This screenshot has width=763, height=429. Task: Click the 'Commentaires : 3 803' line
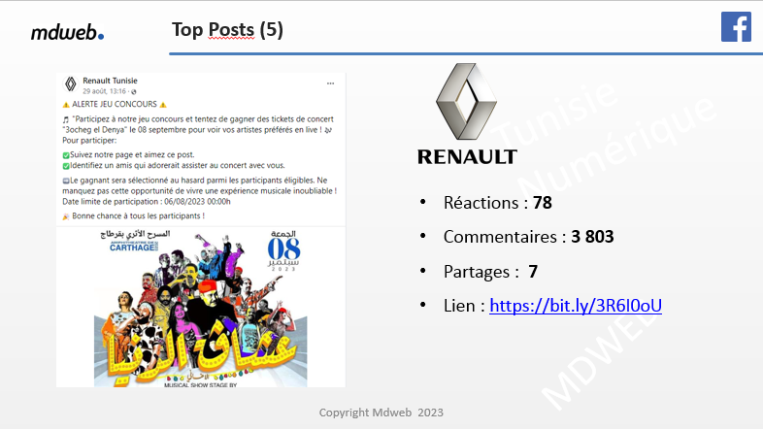(x=528, y=237)
